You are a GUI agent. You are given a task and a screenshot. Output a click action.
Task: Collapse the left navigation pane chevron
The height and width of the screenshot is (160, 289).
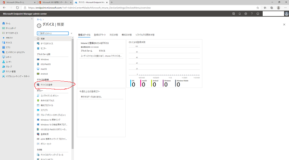coord(32,19)
